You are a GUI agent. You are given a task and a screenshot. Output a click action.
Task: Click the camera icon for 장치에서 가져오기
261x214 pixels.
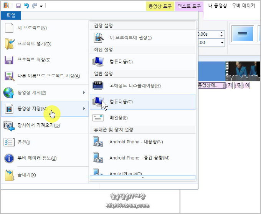pyautogui.click(x=9, y=126)
